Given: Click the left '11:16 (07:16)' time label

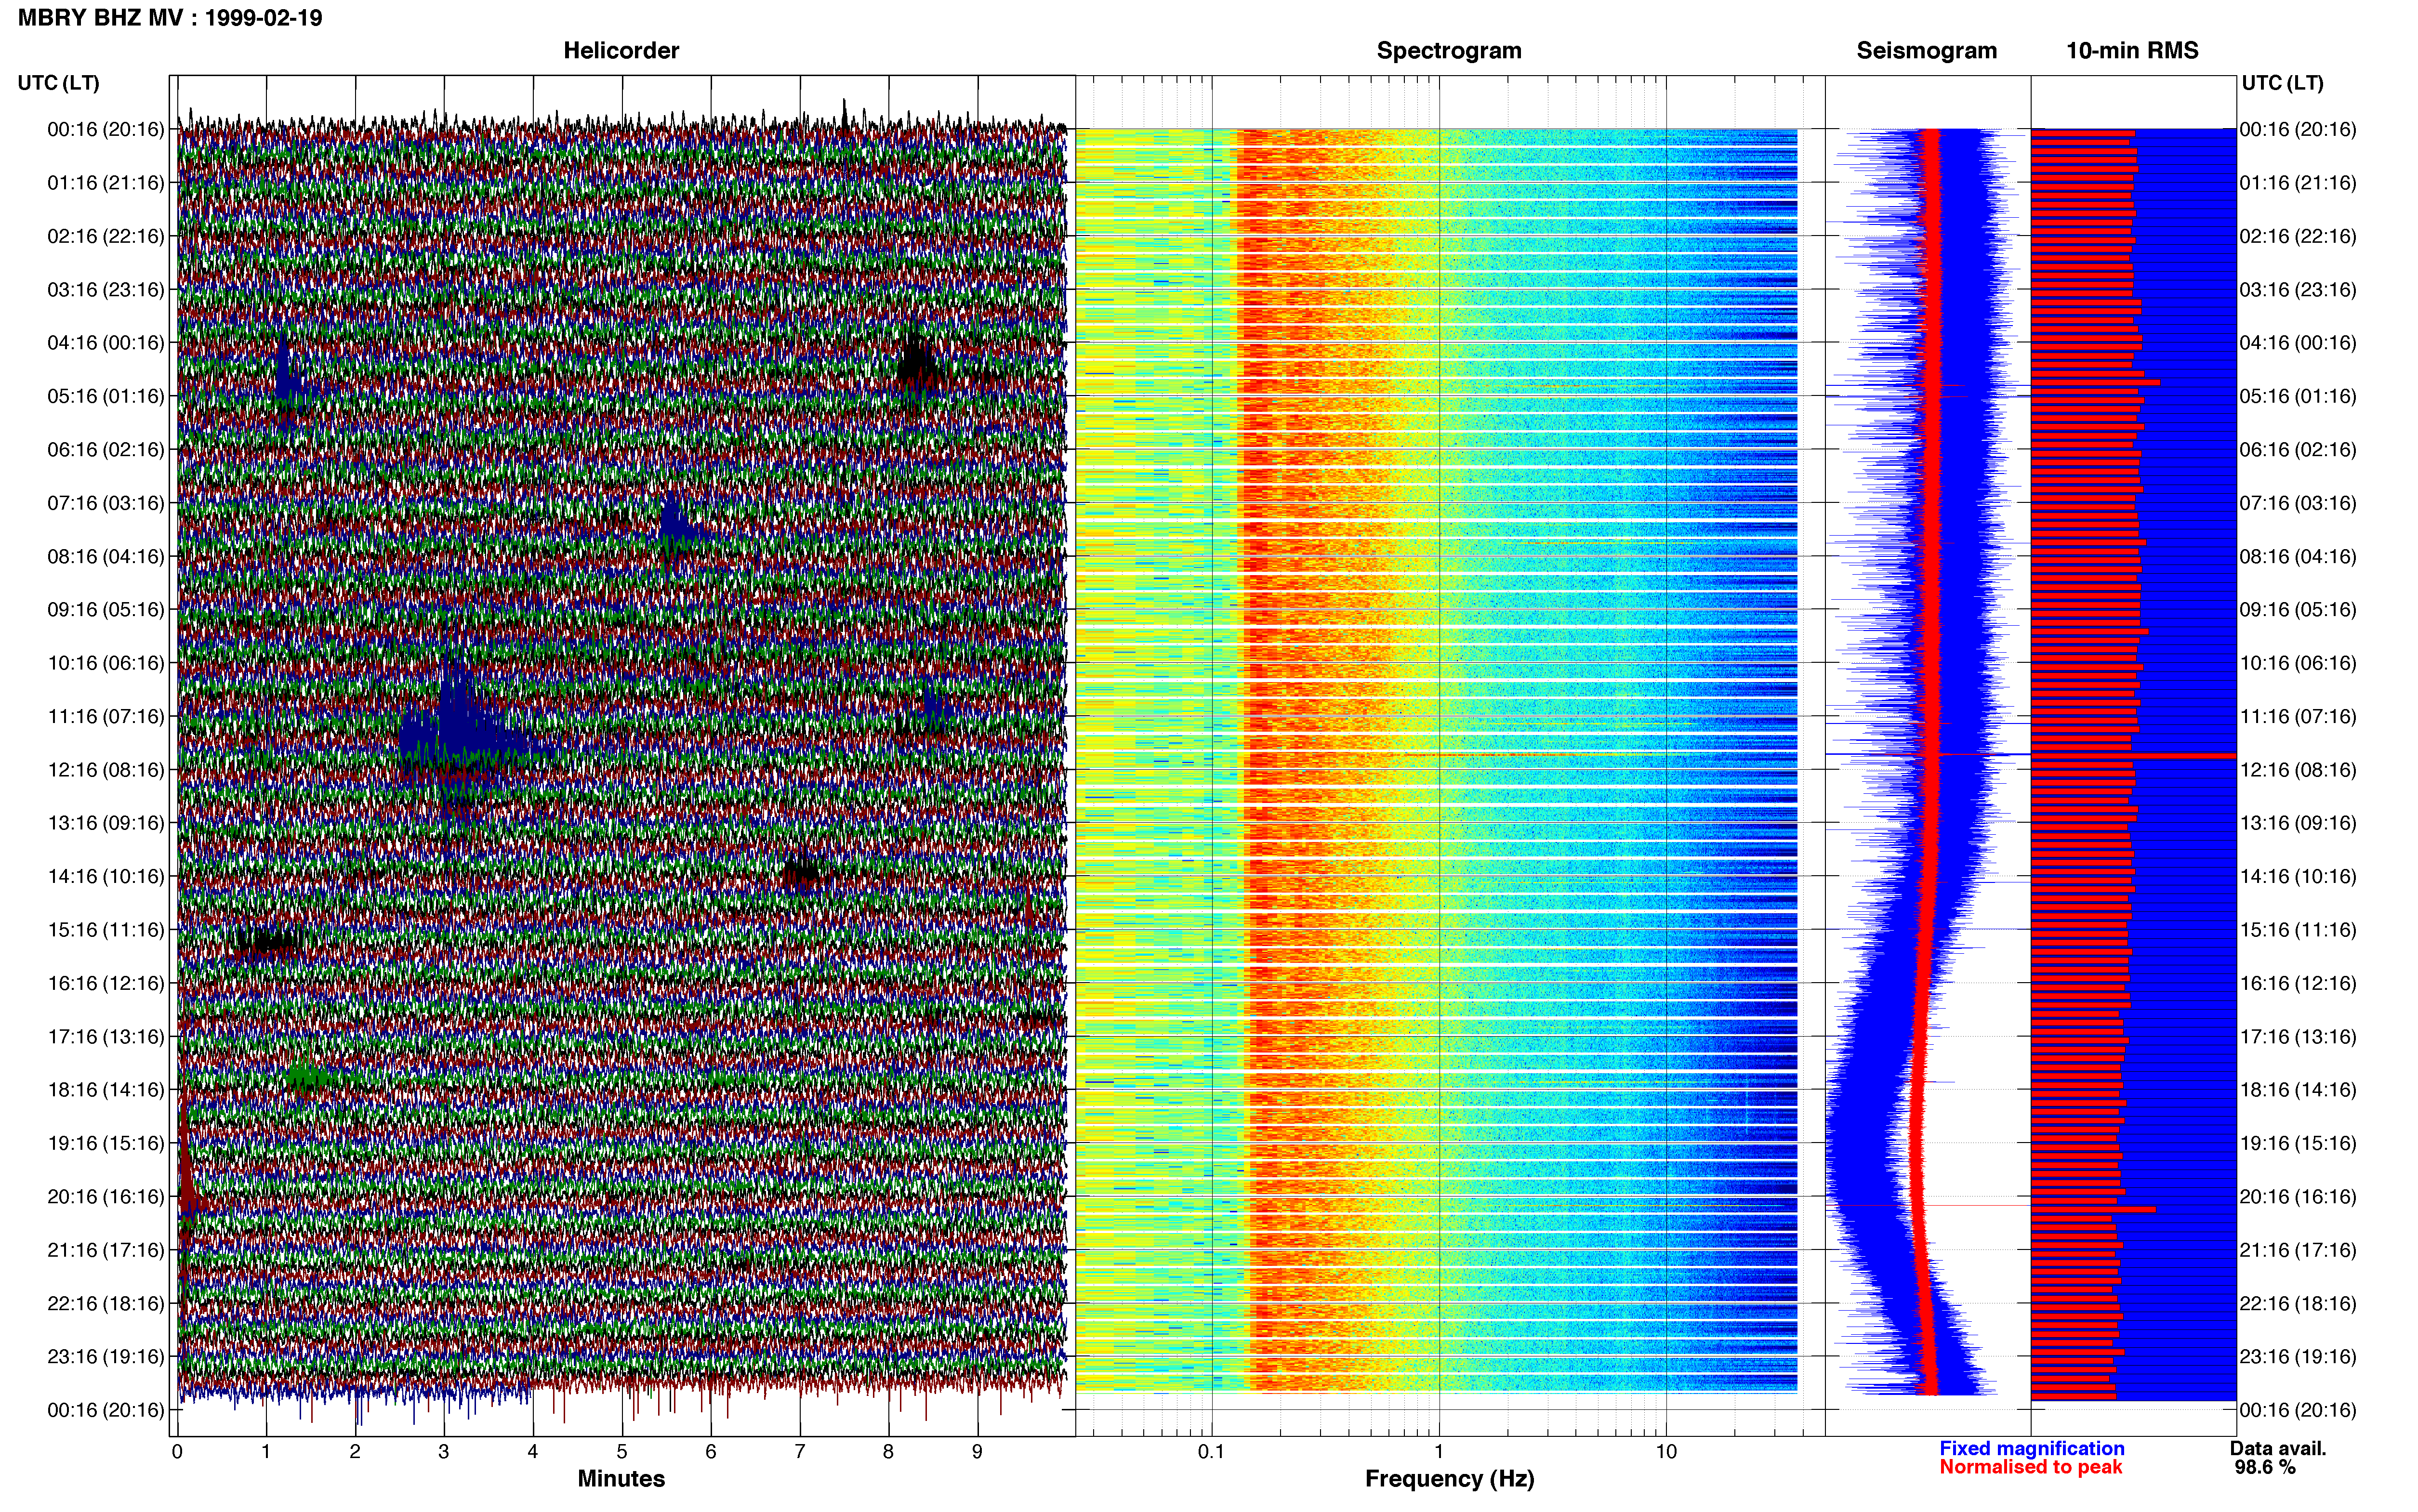Looking at the screenshot, I should pos(105,717).
